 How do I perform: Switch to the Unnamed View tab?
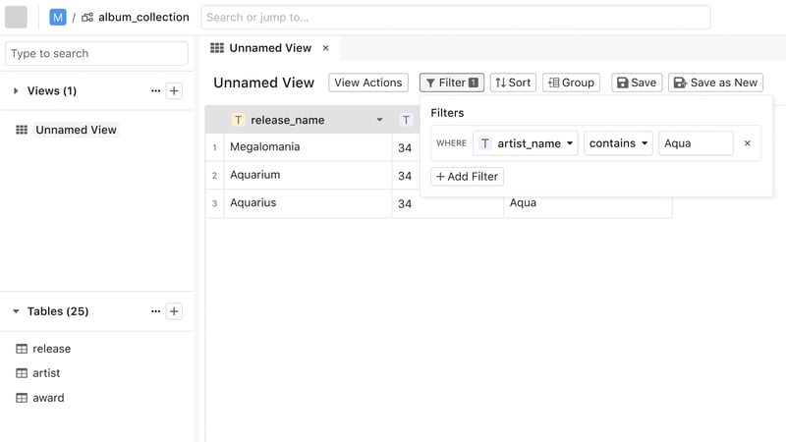(x=269, y=48)
